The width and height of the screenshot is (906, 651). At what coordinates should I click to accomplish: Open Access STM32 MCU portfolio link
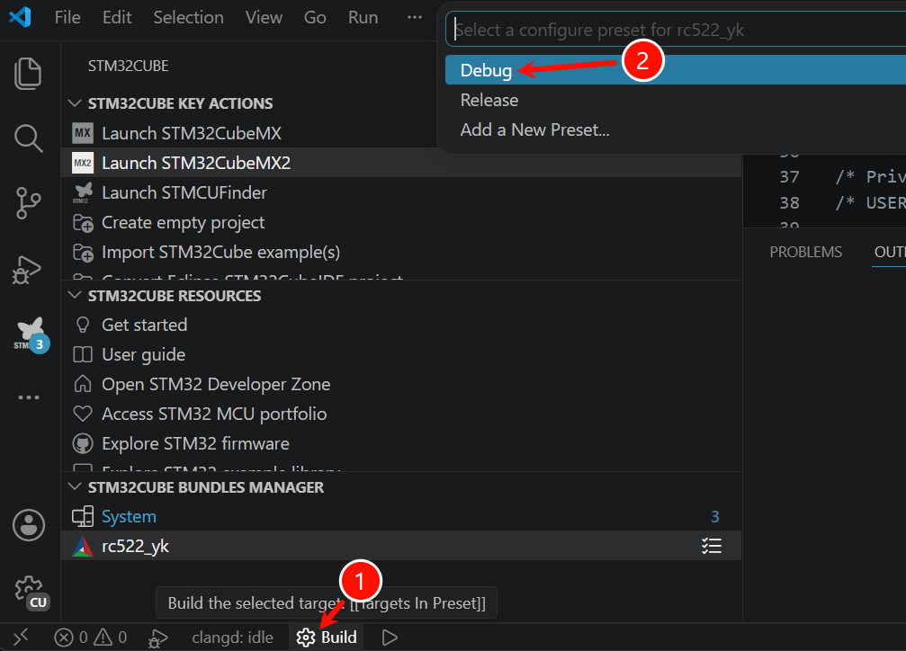click(x=214, y=414)
